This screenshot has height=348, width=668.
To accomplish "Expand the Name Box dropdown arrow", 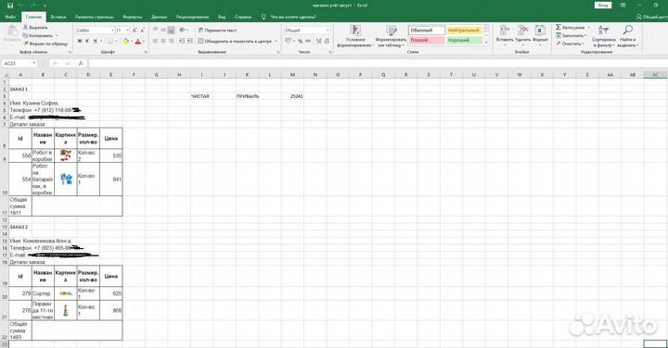I will [34, 63].
